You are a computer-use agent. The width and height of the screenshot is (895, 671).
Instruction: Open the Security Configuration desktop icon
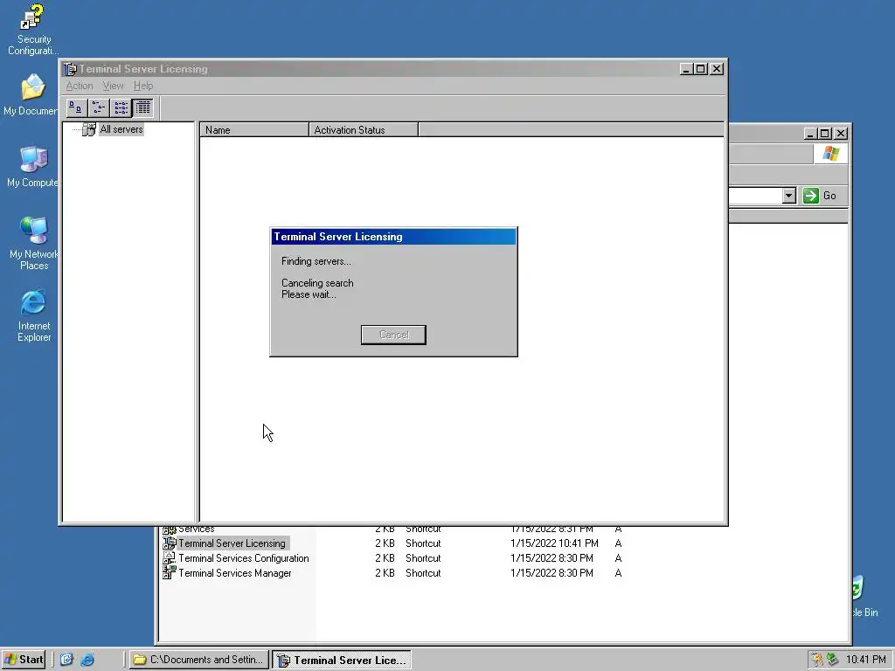pos(32,30)
